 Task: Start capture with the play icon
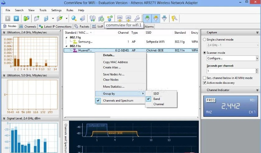click(8, 18)
